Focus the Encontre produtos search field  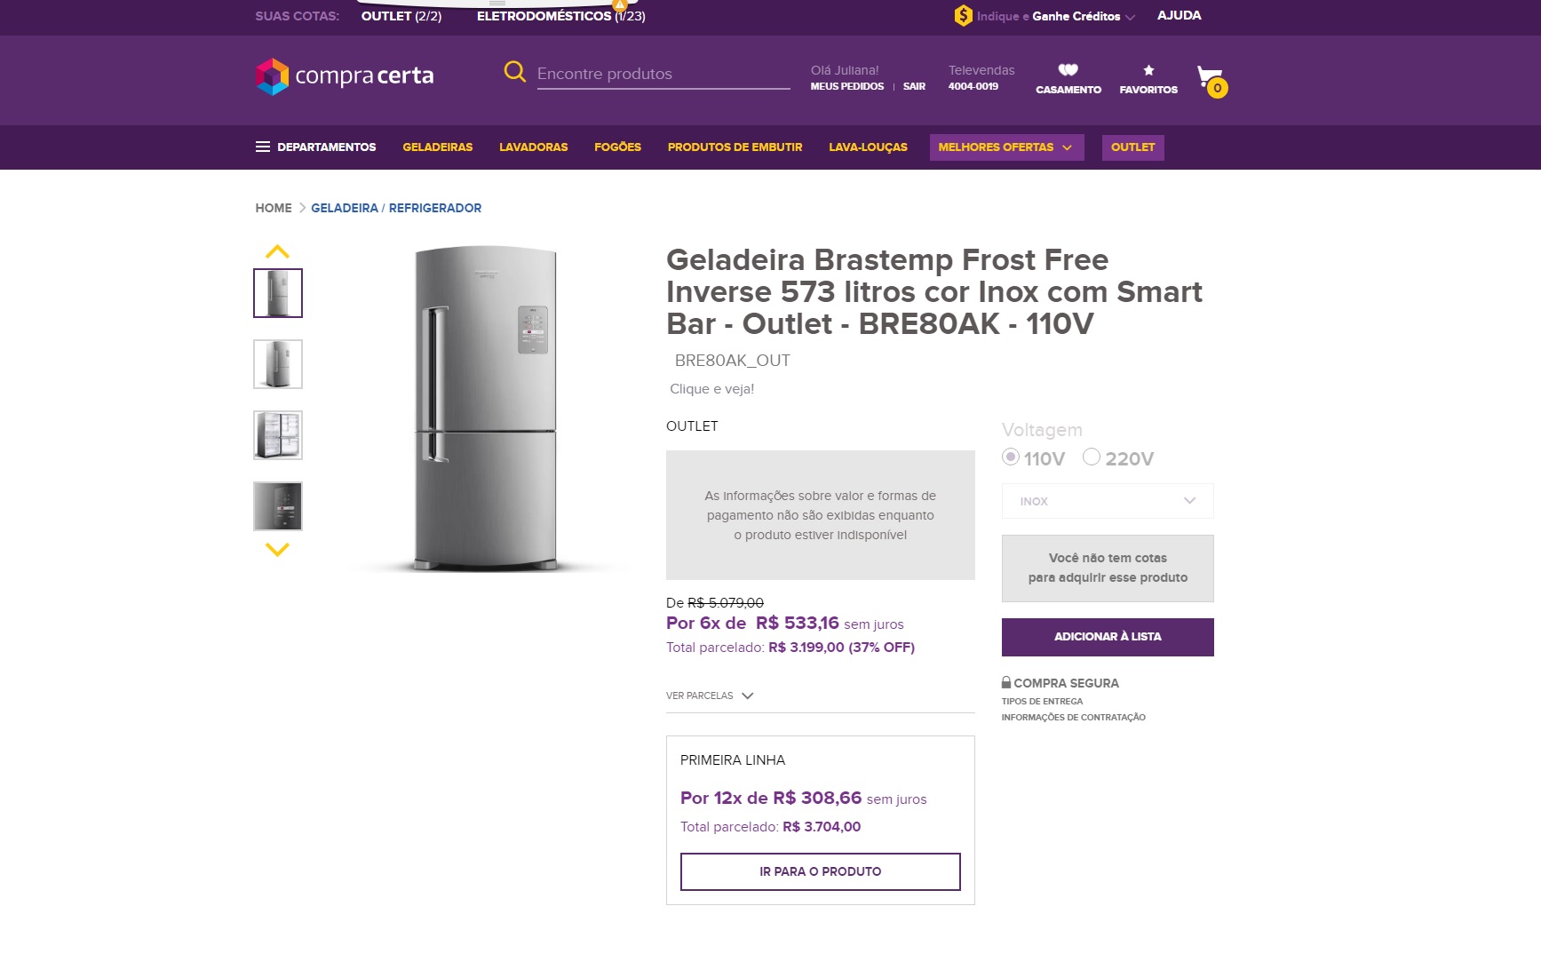click(x=663, y=74)
